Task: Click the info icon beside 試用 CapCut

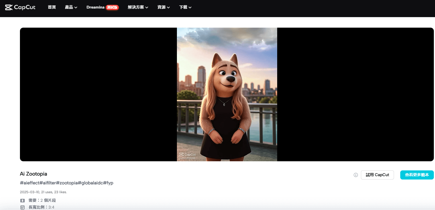Action: [356, 175]
